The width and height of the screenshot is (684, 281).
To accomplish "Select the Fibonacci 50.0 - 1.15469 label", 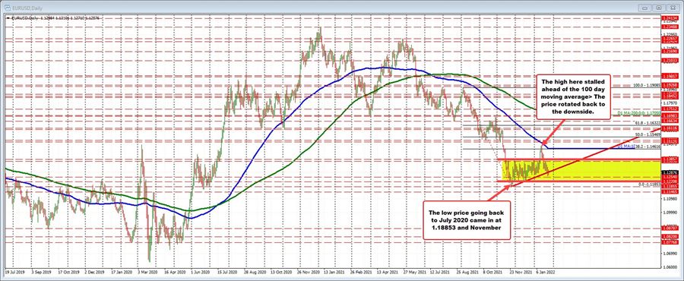I will [648, 135].
